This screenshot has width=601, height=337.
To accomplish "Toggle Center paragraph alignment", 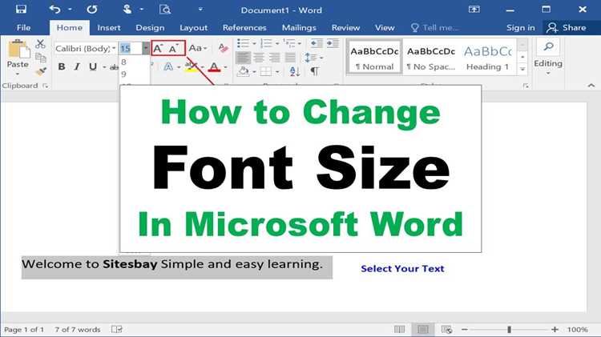I will [259, 58].
